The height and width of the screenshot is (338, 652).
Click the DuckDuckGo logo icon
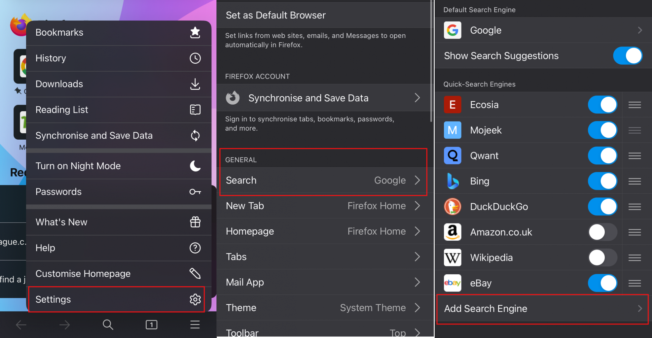click(x=453, y=207)
